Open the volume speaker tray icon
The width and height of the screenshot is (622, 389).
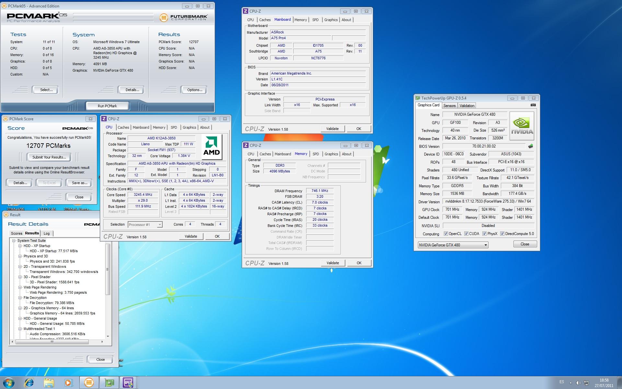[579, 383]
